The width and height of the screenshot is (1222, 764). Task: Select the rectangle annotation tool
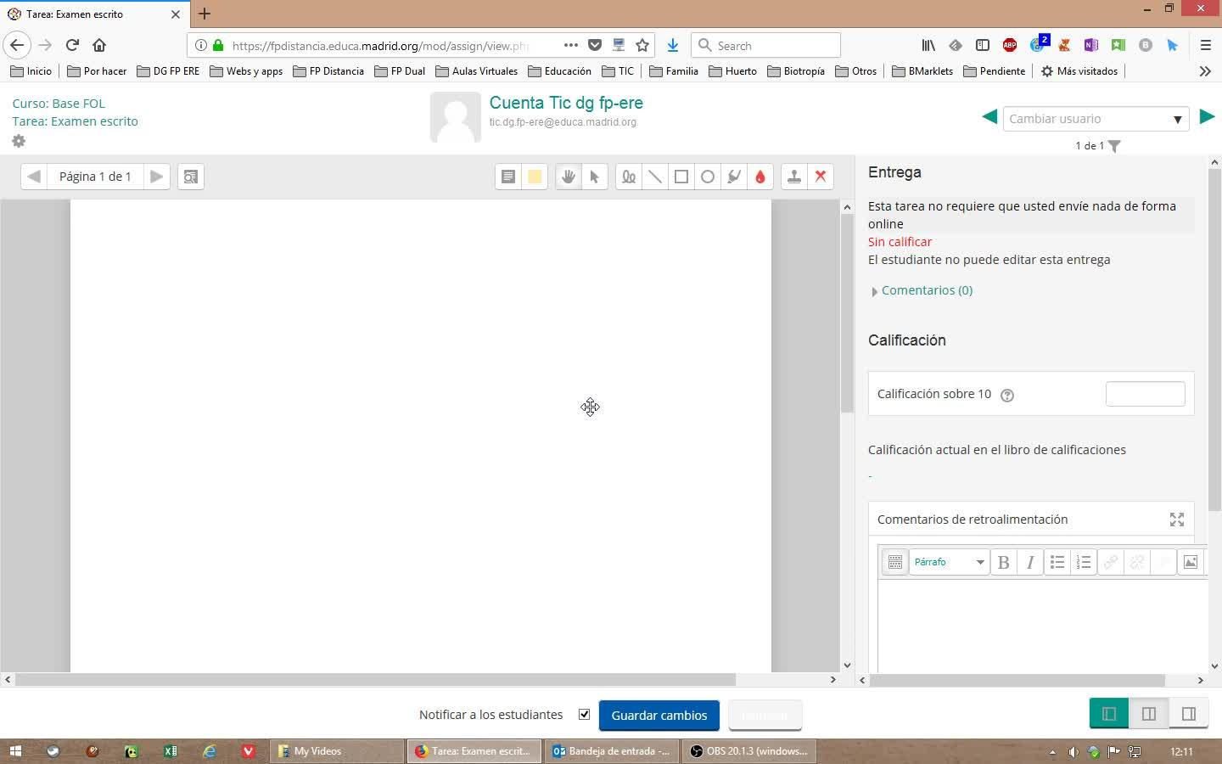pos(681,177)
